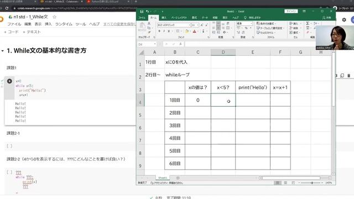354x199 pixels.
Task: Click the Sort and Filter icon in Excel
Action: click(316, 23)
